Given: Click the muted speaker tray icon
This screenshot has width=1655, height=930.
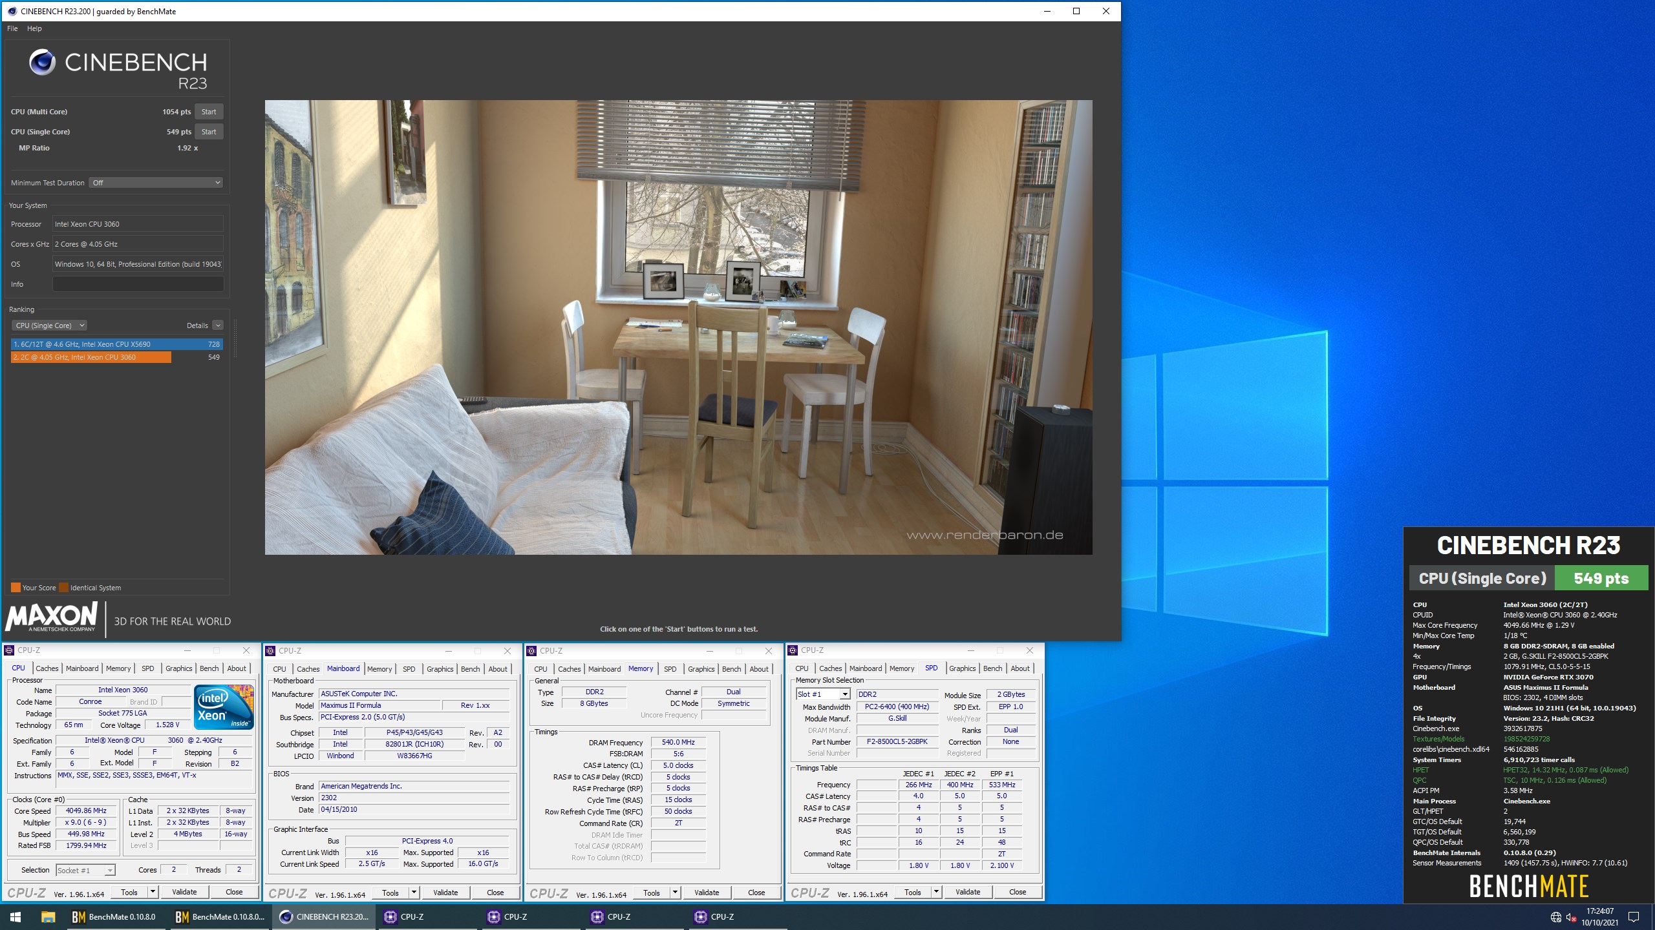Looking at the screenshot, I should pos(1571,917).
